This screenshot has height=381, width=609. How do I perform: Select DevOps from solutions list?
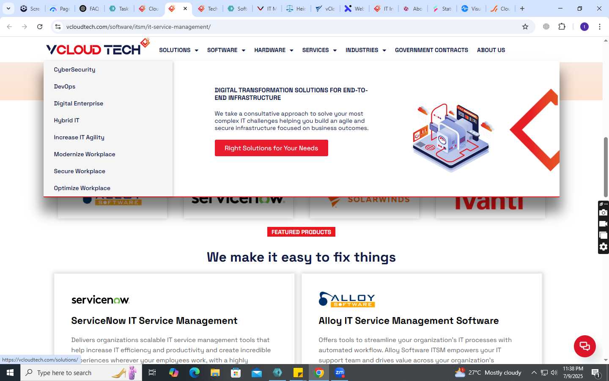point(65,86)
